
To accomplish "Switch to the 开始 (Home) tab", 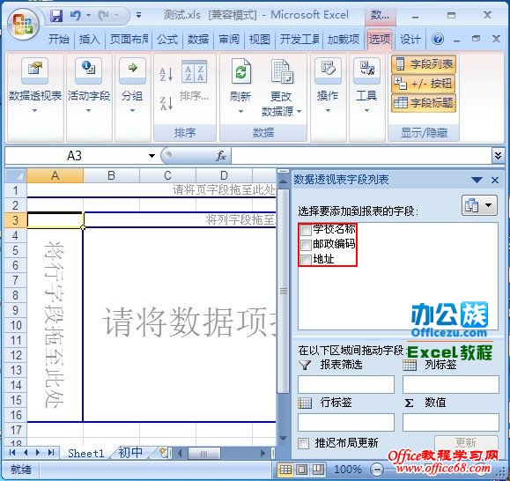I will [x=59, y=40].
